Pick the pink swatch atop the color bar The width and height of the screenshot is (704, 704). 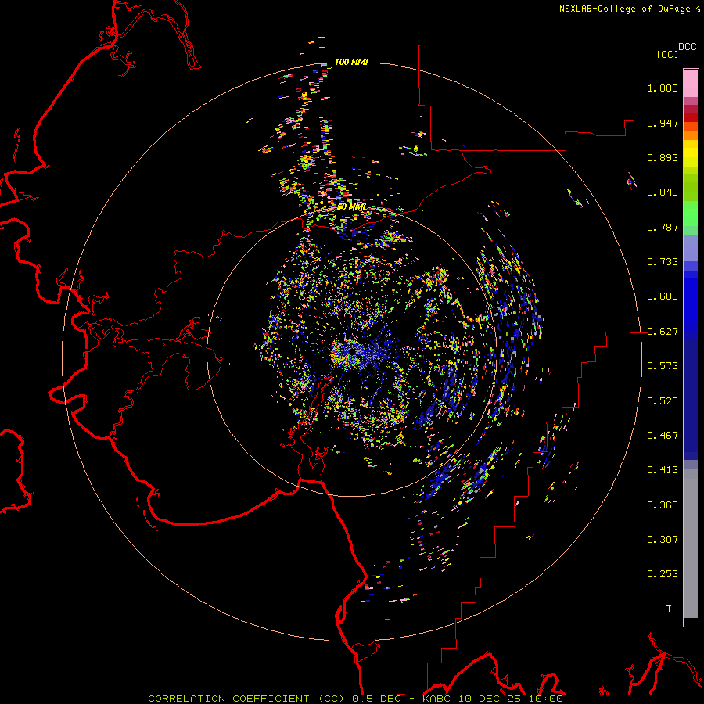pyautogui.click(x=691, y=83)
